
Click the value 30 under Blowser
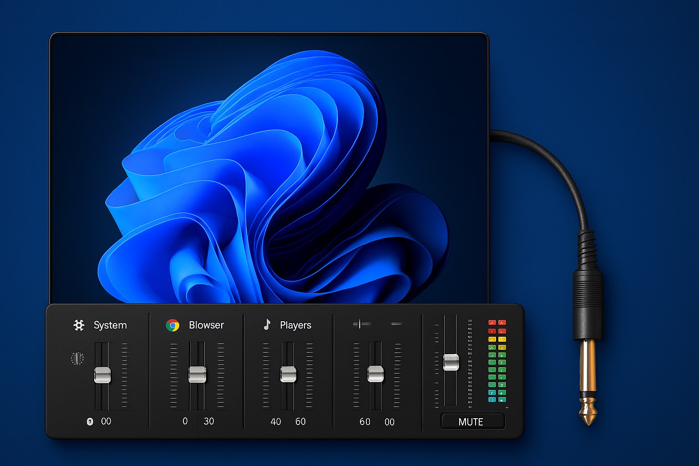tap(209, 421)
